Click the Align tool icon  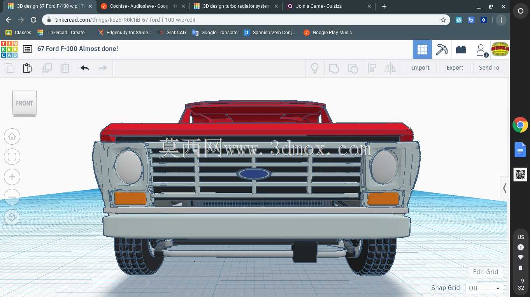(x=372, y=68)
